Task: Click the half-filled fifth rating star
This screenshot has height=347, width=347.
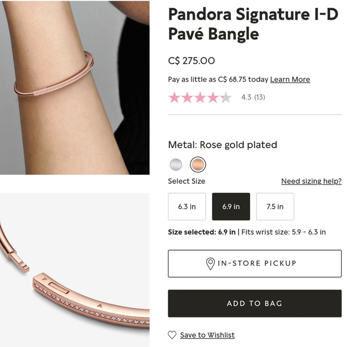Action: (x=226, y=98)
